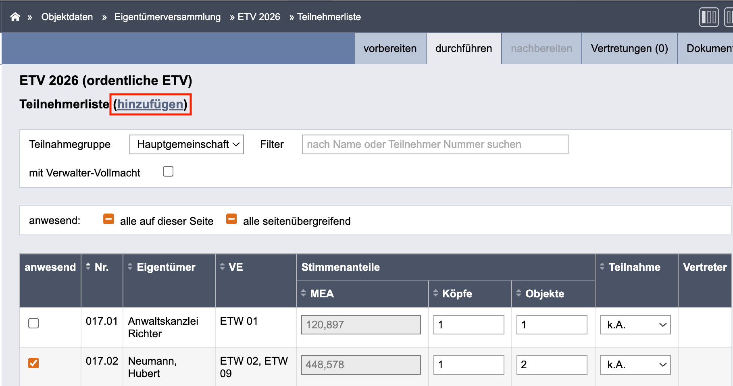Open Teilnahme dropdown for Neumann, Hubert
This screenshot has width=733, height=386.
[635, 365]
